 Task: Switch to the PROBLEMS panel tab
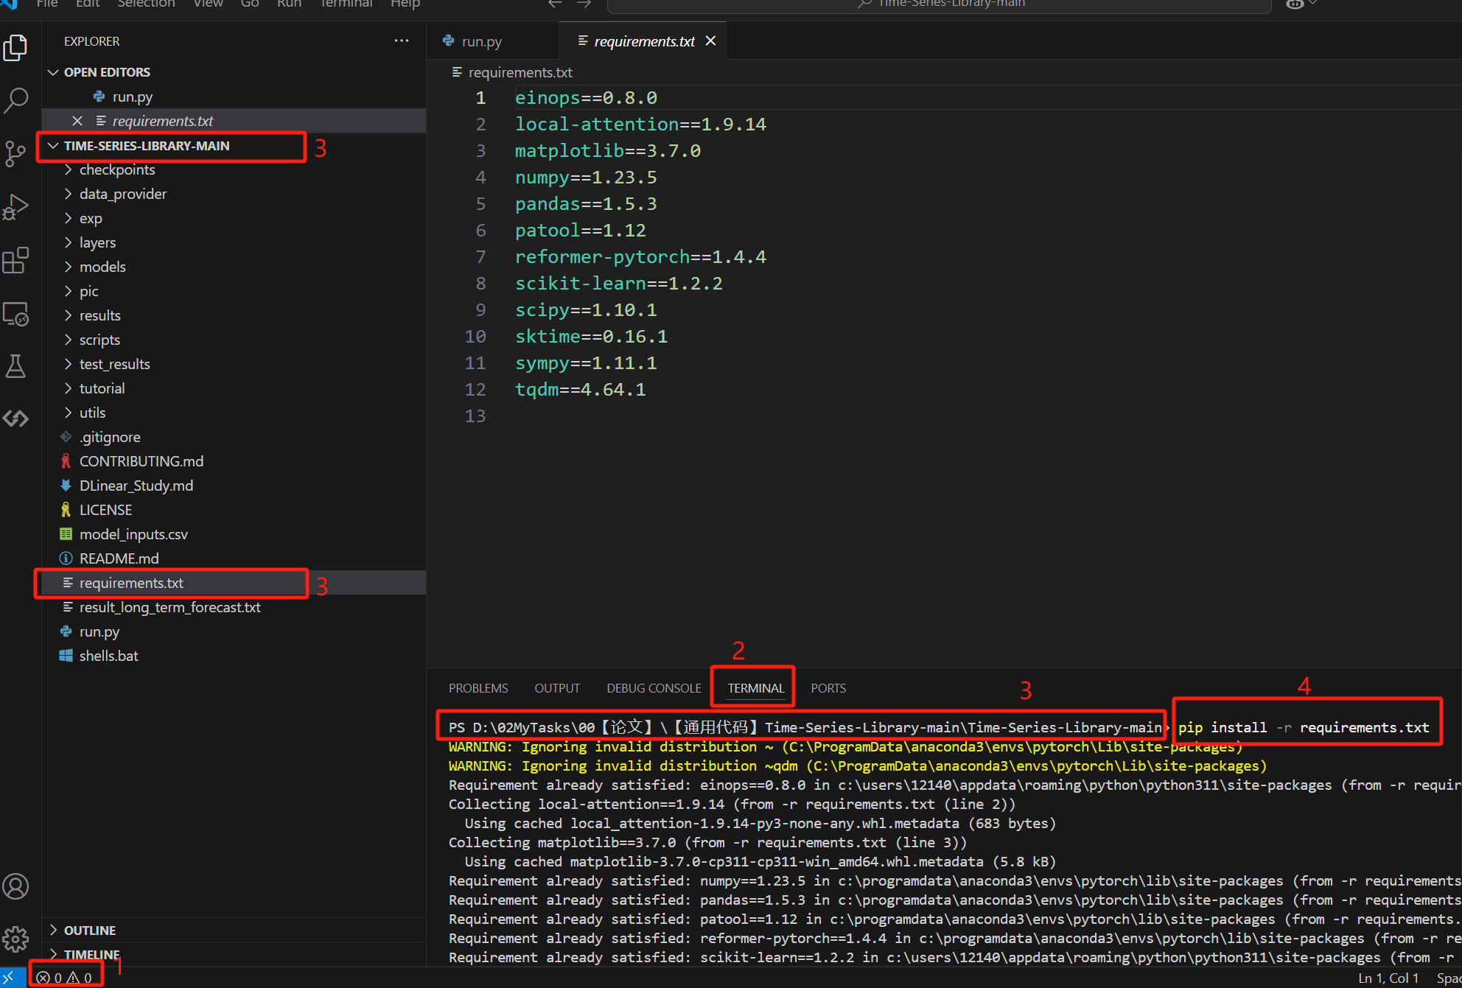click(x=478, y=688)
